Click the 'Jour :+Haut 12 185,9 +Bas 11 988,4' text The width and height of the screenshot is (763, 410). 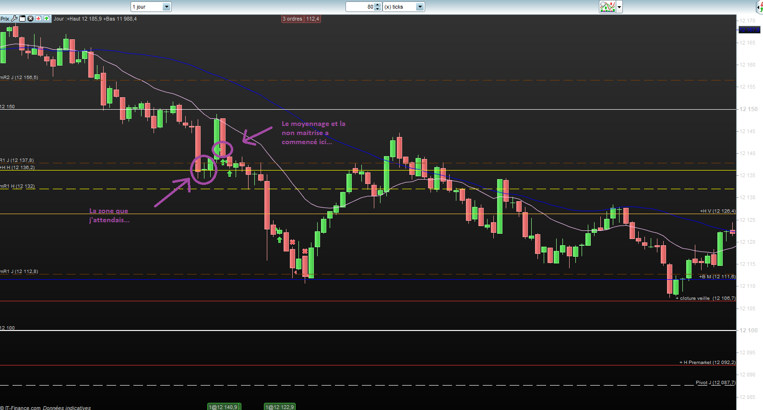(95, 19)
